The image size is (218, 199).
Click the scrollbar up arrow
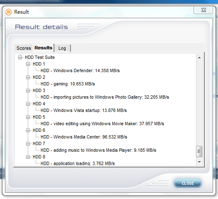[199, 58]
